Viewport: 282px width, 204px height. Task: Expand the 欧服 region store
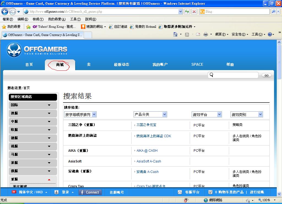(x=33, y=130)
